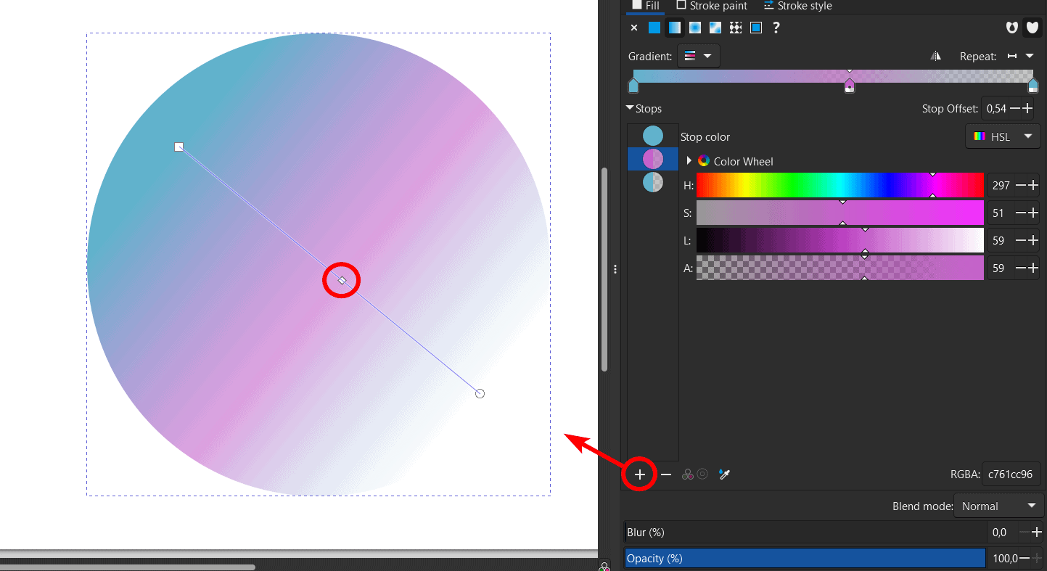Choose the Linear gradient fill icon
Screen dimensions: 1047x571
click(675, 28)
